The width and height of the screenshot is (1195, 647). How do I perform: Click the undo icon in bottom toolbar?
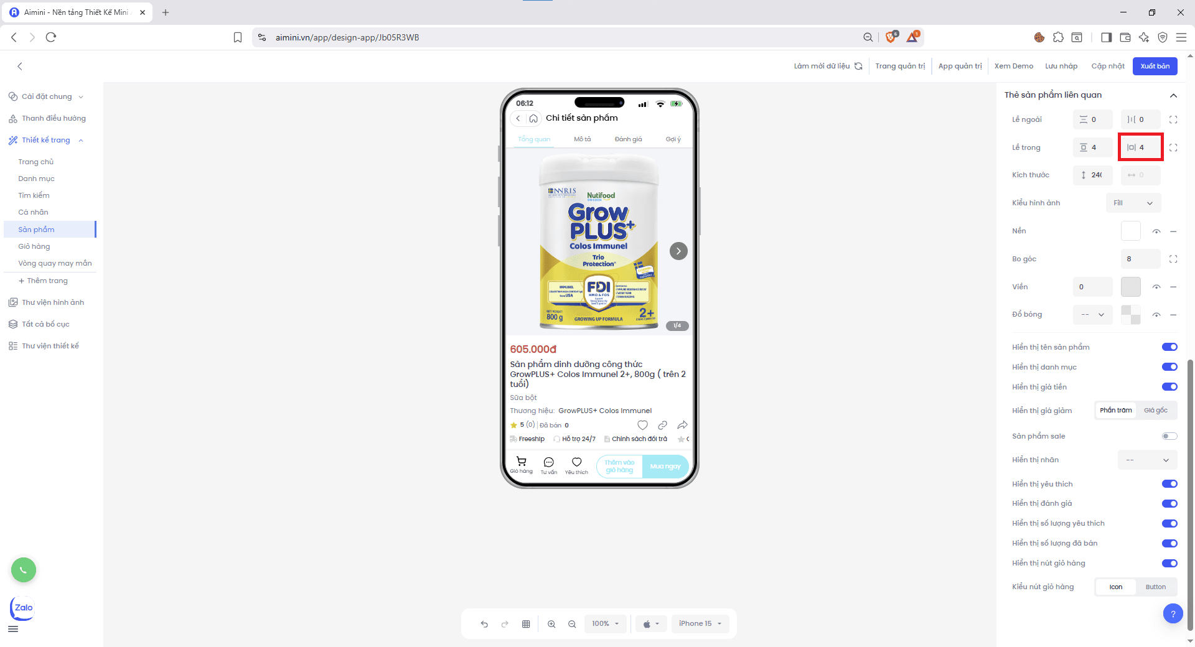coord(484,624)
